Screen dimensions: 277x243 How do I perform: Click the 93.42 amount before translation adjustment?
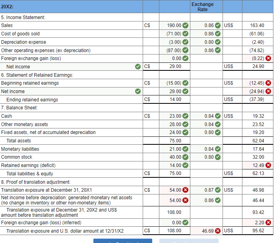[258, 212]
